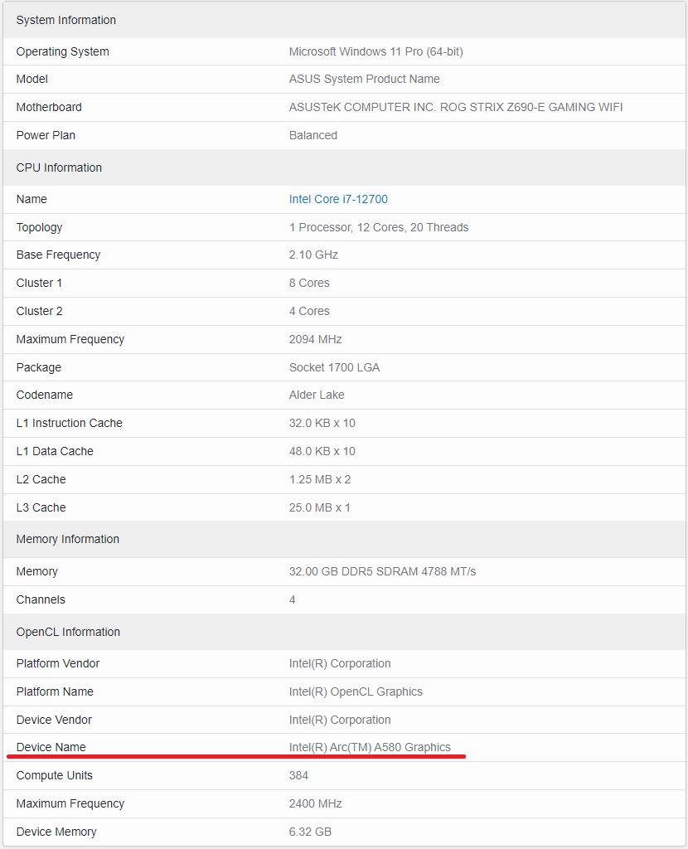Select the Platform Vendor 'Intel(R) Corporation' value
The height and width of the screenshot is (849, 688).
(x=340, y=663)
